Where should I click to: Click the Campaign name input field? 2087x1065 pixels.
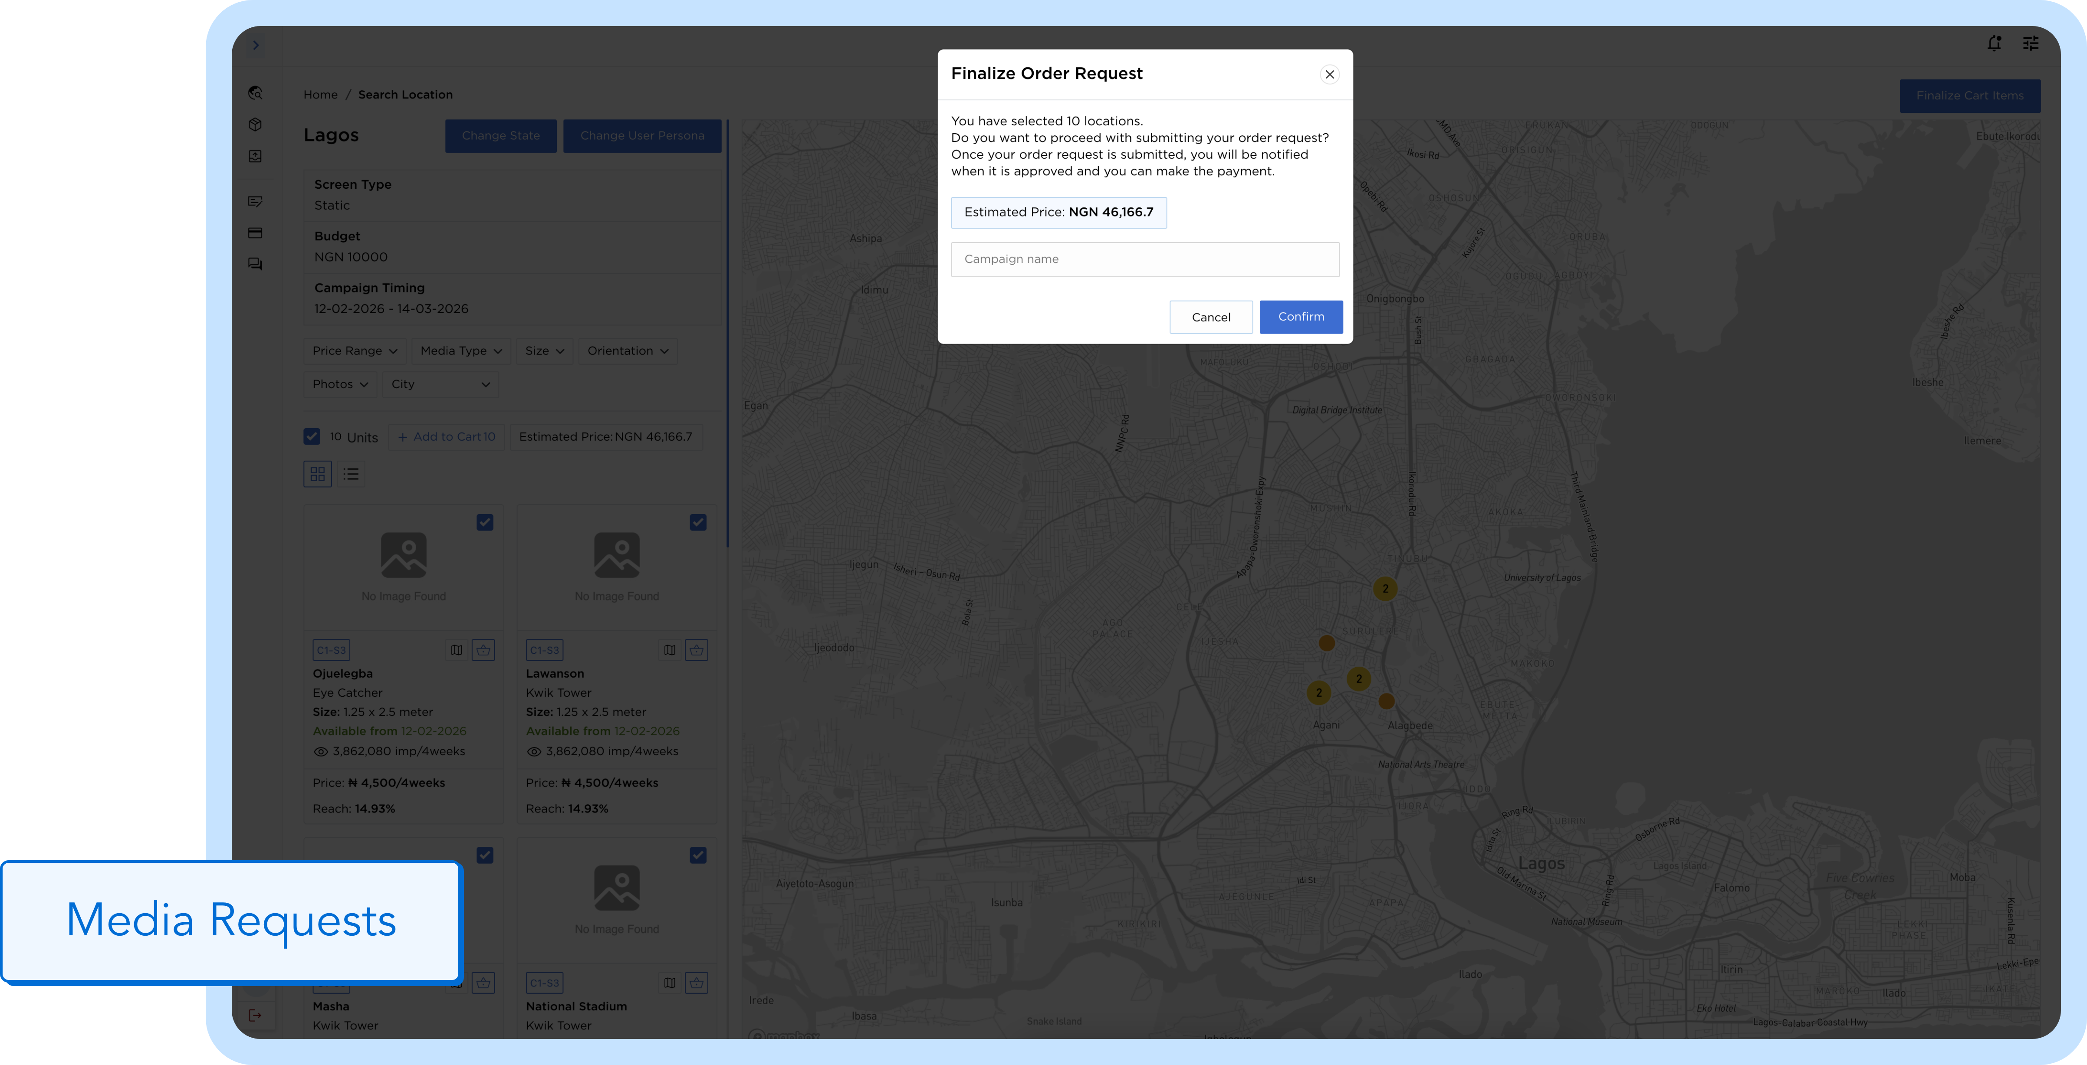click(1144, 259)
